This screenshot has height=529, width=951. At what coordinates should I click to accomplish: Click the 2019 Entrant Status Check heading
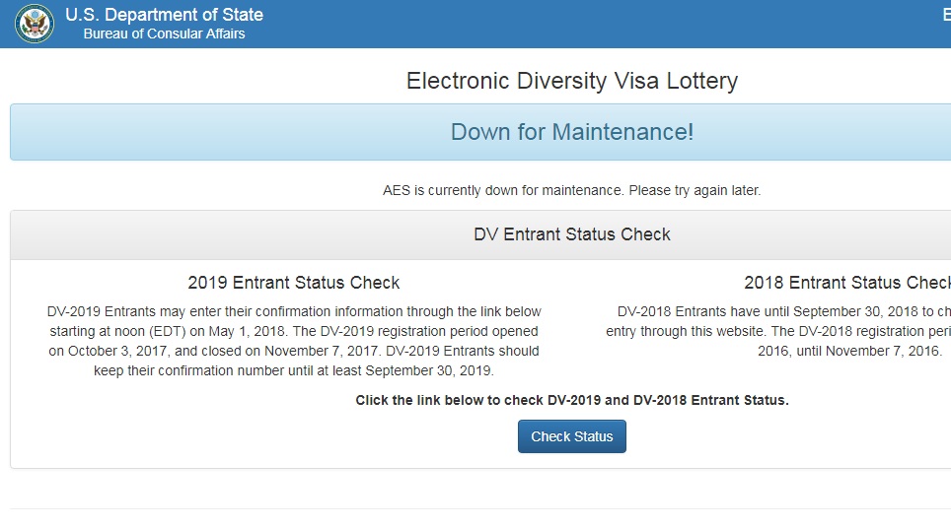294,283
